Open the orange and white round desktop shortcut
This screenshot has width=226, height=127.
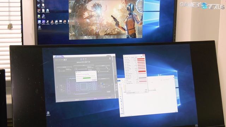coord(65,21)
